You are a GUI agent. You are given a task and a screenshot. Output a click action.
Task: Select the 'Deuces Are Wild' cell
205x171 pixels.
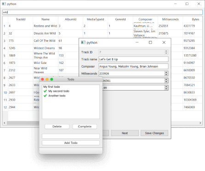(46, 33)
